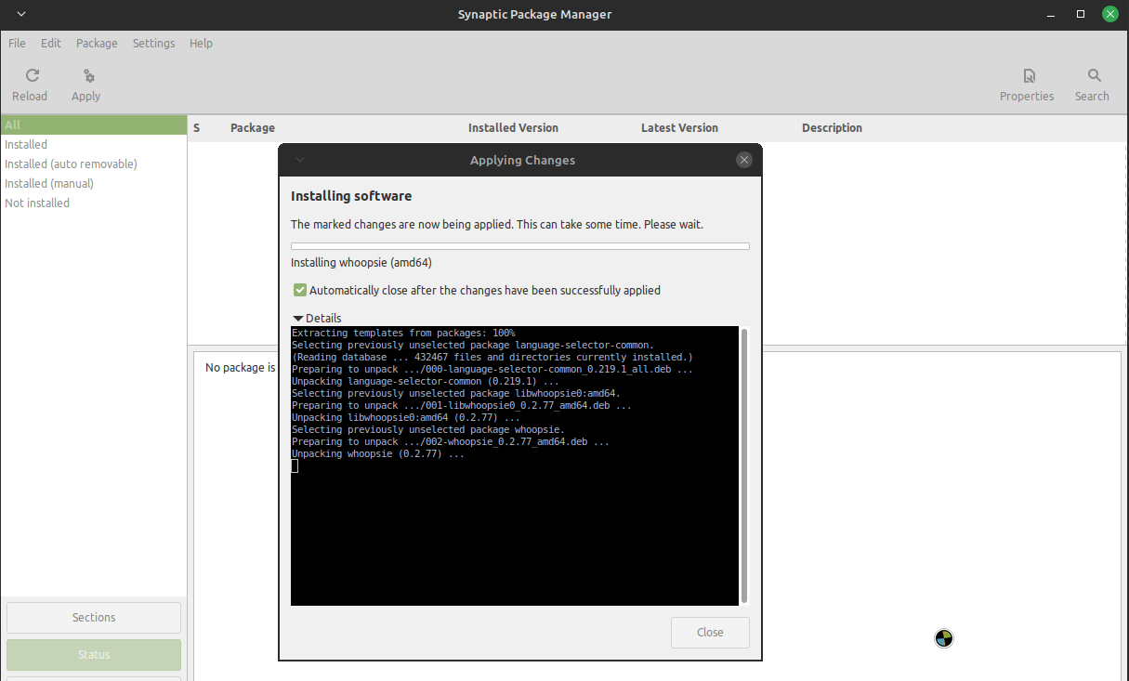The width and height of the screenshot is (1129, 681).
Task: Click the installation progress bar
Action: coord(520,246)
